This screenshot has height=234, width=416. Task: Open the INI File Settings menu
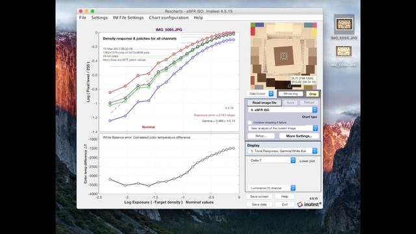pyautogui.click(x=128, y=18)
